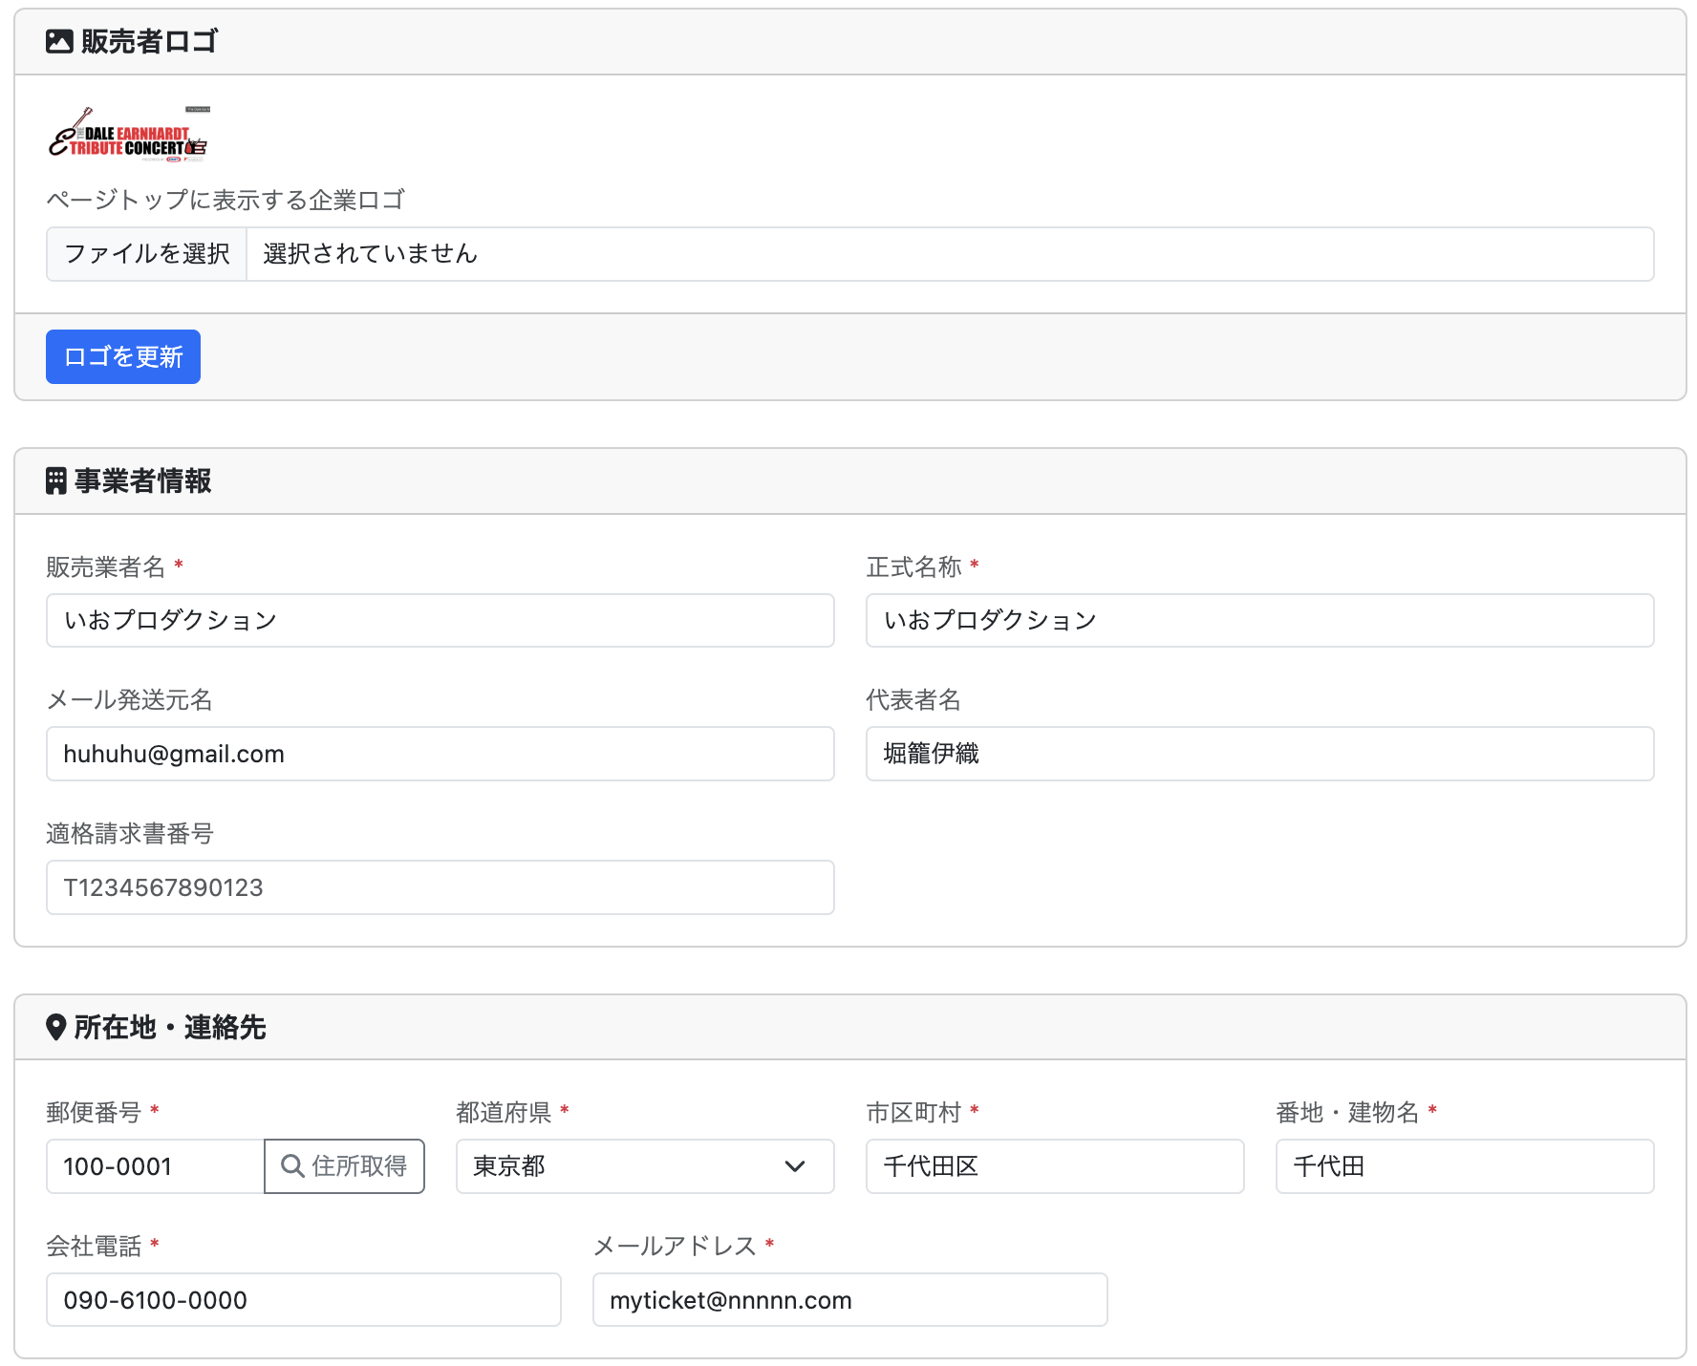The height and width of the screenshot is (1366, 1697).
Task: Open the 都道府県 dropdown showing 東京都
Action: (x=645, y=1166)
